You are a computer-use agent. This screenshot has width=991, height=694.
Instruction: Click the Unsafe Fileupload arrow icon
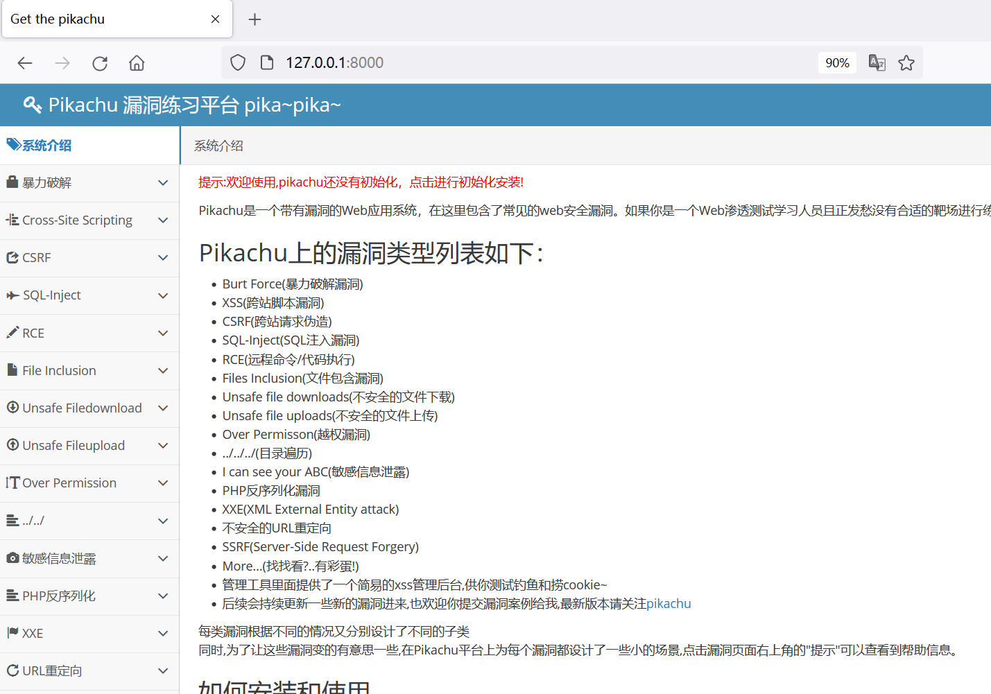[x=12, y=444]
